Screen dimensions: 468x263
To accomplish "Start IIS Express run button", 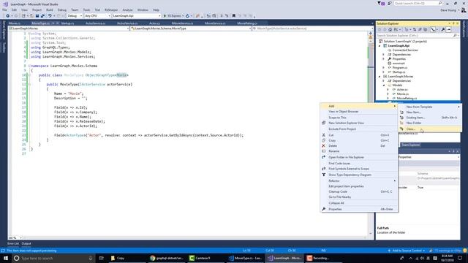I will point(173,16).
